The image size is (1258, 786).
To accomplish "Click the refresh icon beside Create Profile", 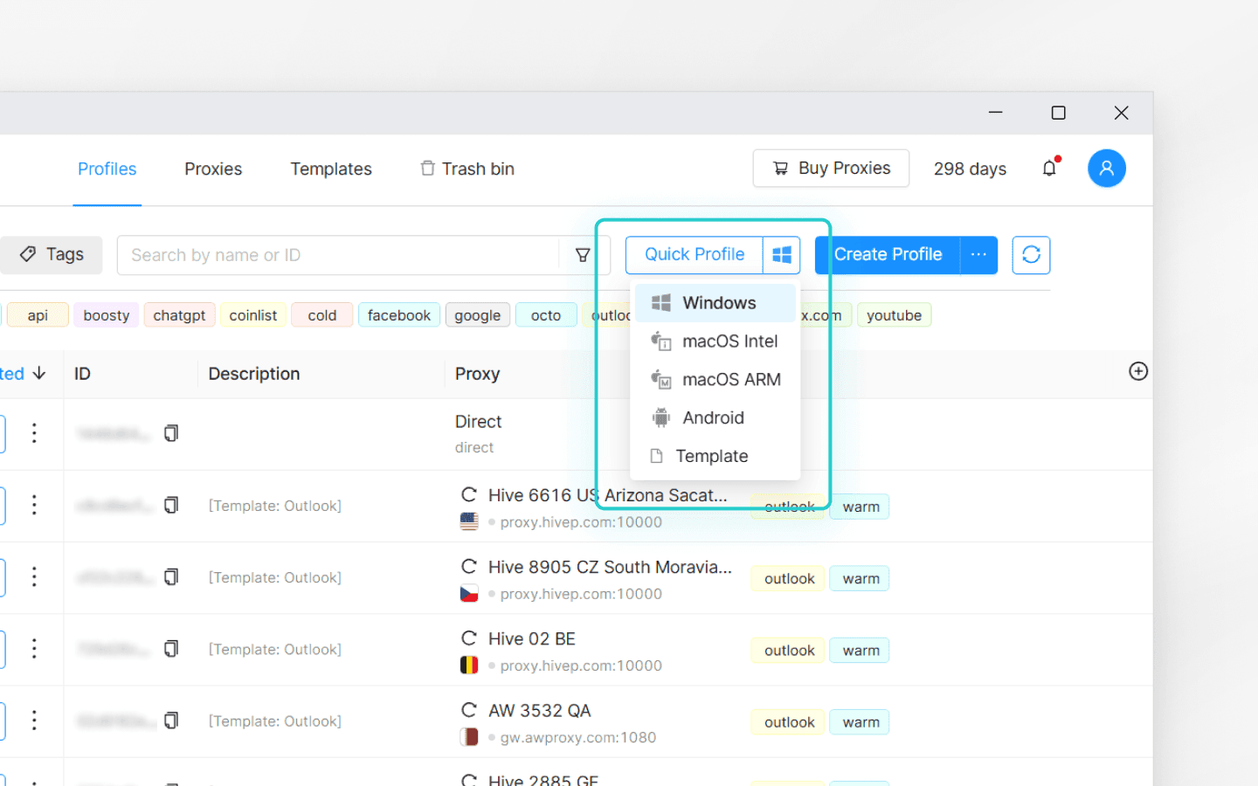I will tap(1031, 255).
